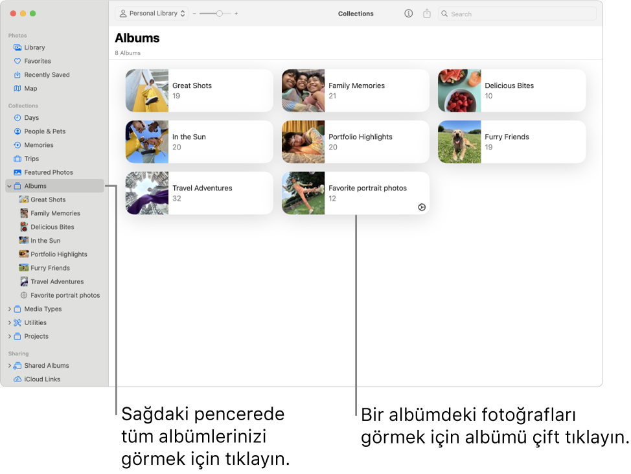Open Favorites heart item
Image resolution: width=631 pixels, height=474 pixels.
(37, 61)
